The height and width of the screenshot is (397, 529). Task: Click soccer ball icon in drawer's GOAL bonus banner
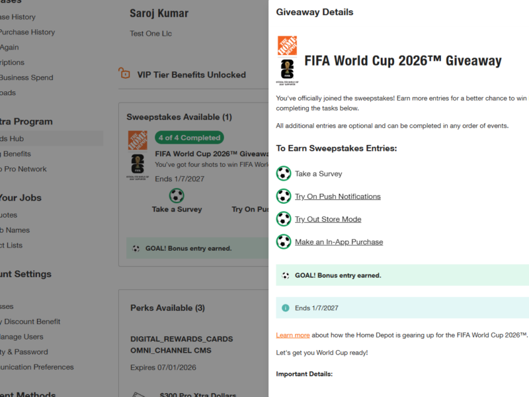(x=286, y=275)
